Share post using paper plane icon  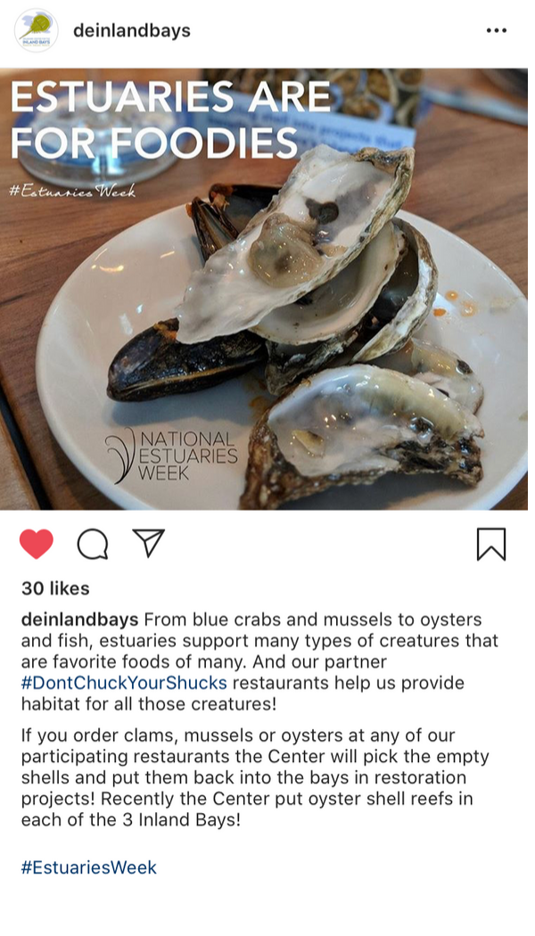(148, 543)
